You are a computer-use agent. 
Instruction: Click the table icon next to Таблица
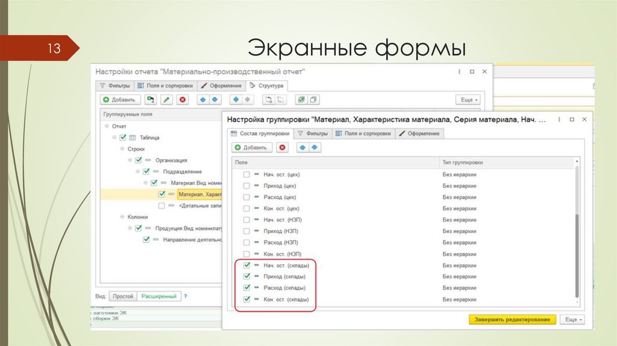tap(133, 138)
